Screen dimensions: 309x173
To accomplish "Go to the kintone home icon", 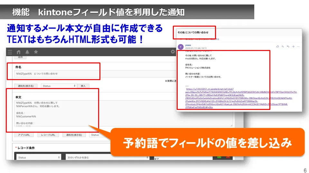I will (19, 52).
